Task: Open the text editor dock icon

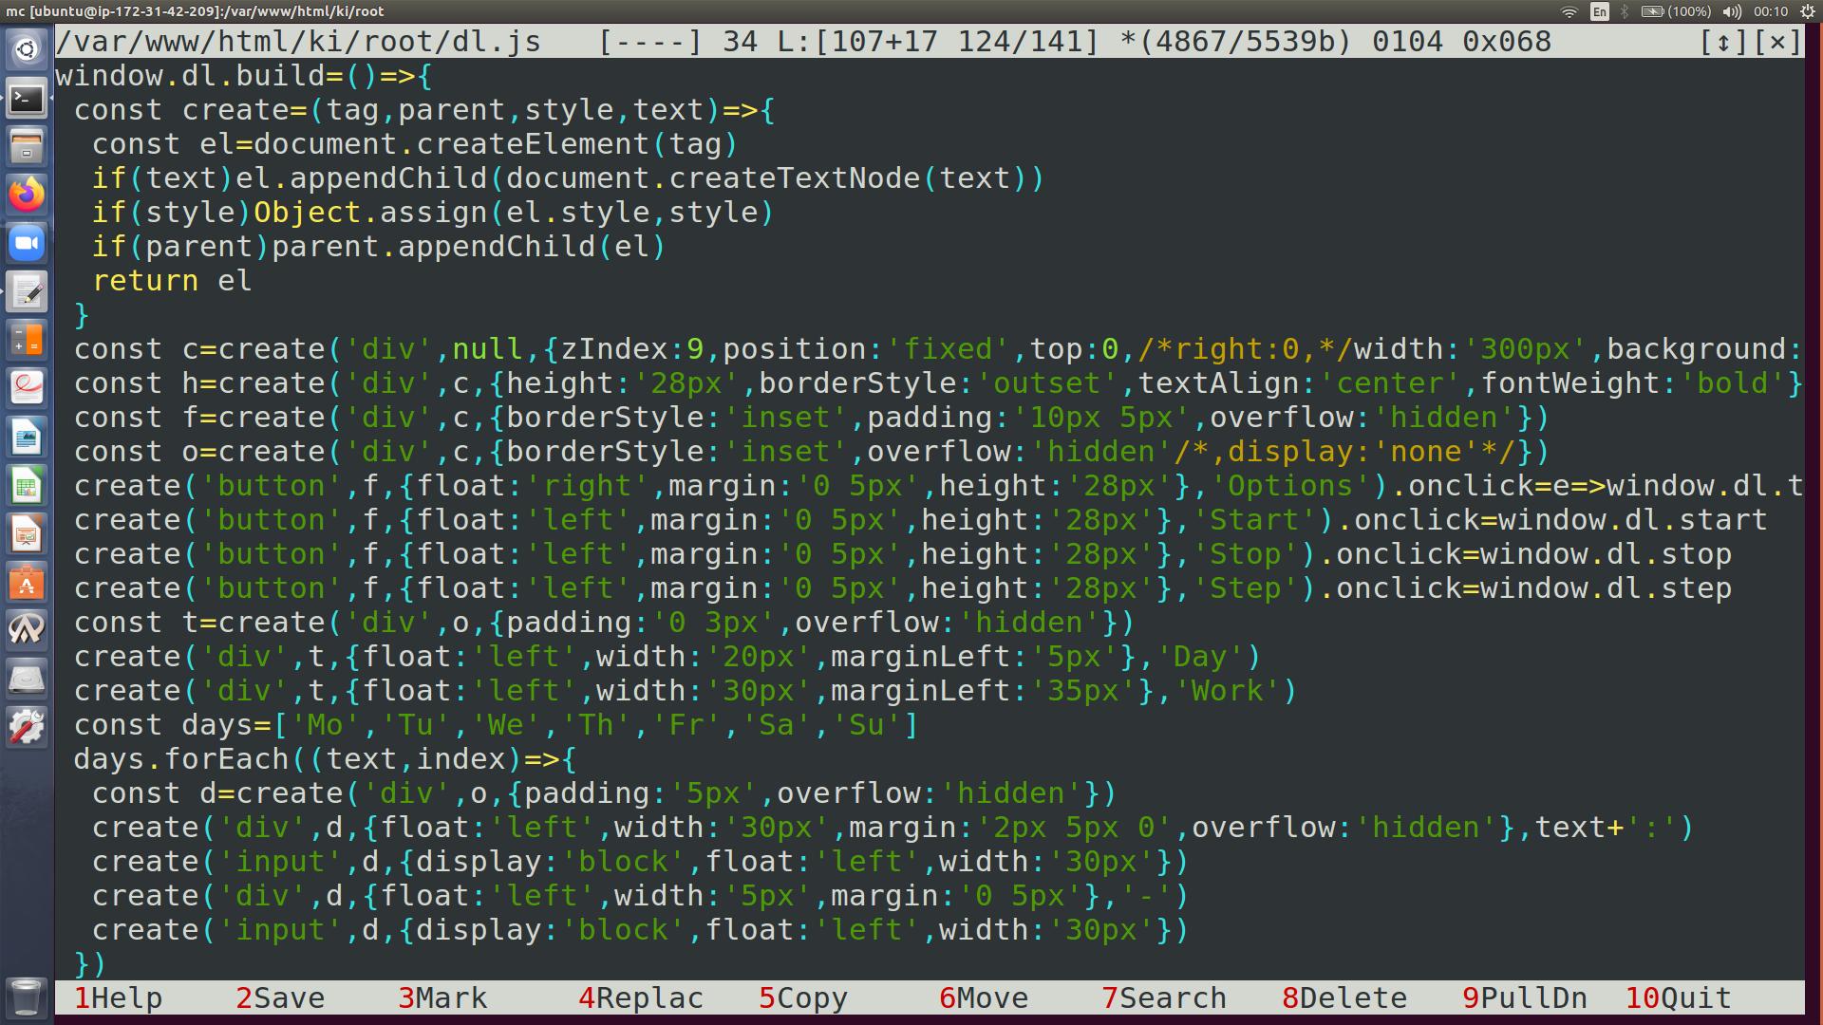Action: (27, 292)
